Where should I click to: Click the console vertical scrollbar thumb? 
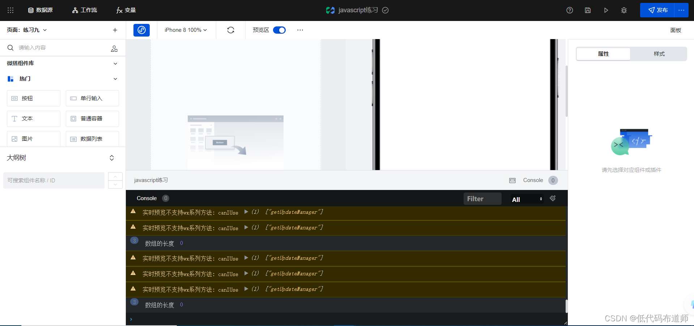(x=566, y=306)
